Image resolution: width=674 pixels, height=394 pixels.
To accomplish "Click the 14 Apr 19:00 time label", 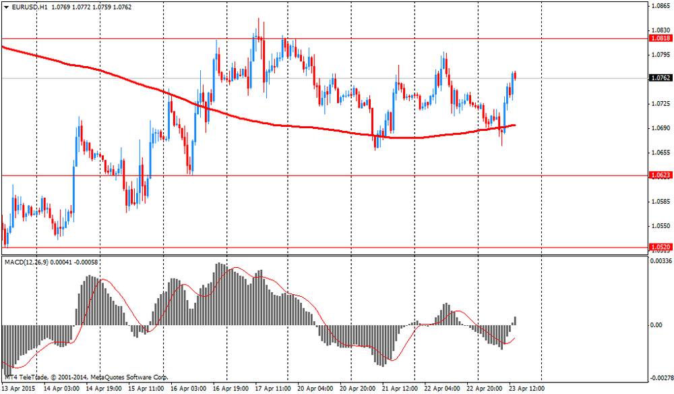I will 103,389.
